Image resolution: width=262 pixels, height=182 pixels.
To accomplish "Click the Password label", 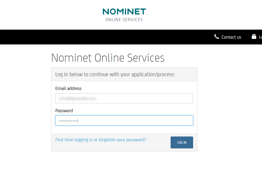I will 64,111.
